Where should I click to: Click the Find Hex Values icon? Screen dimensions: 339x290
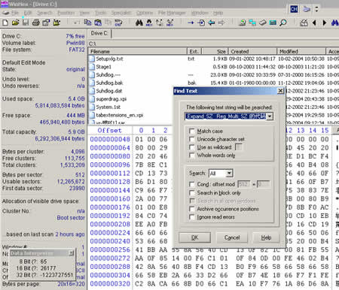149,23
